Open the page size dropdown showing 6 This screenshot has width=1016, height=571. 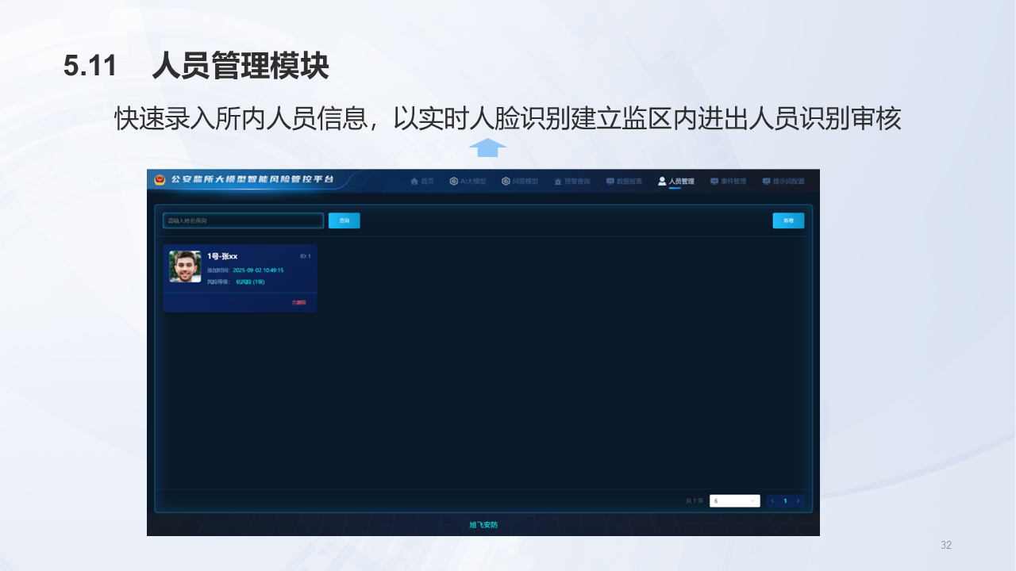(735, 501)
